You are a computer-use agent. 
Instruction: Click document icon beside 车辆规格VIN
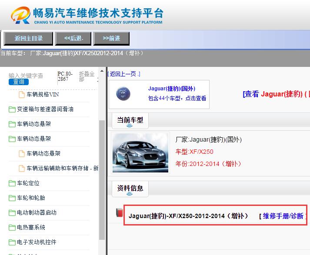click(22, 95)
